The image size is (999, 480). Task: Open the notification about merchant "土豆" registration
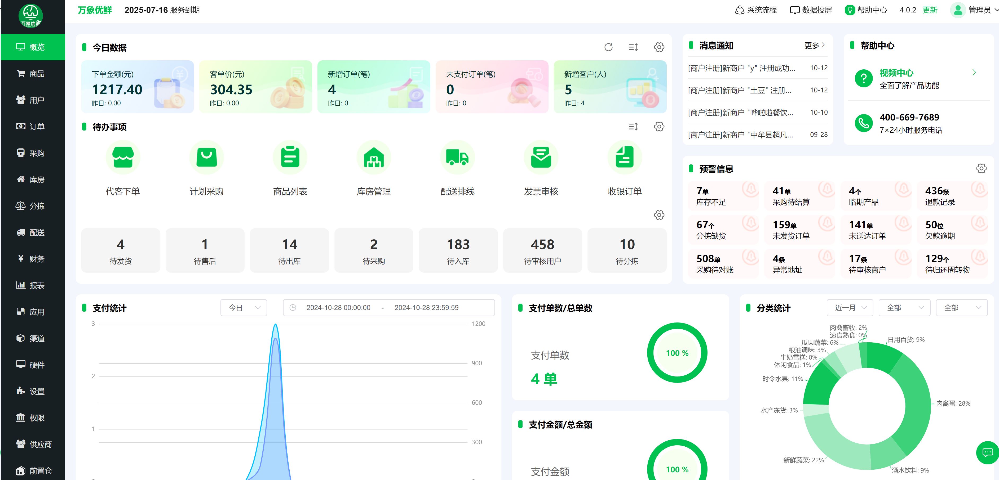[757, 90]
